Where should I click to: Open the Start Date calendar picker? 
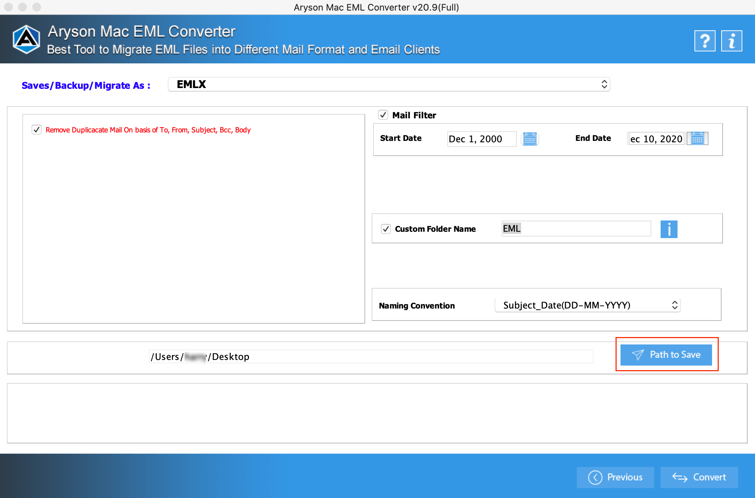click(x=530, y=139)
